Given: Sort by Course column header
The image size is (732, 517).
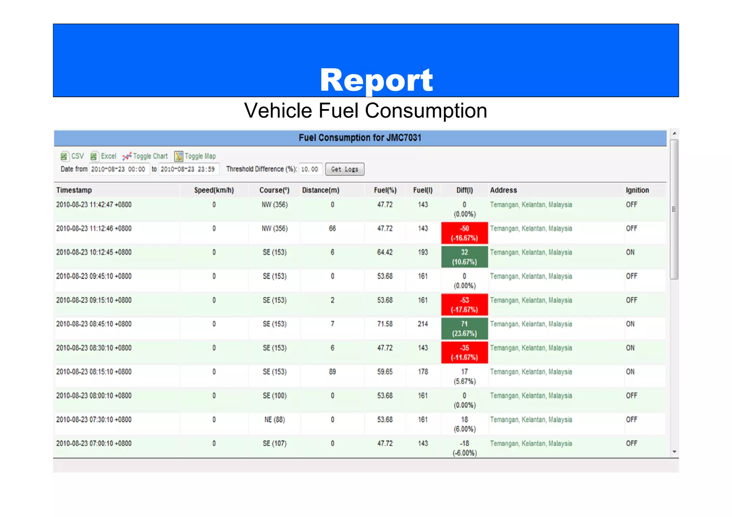Looking at the screenshot, I should 274,190.
